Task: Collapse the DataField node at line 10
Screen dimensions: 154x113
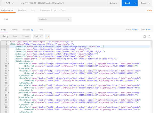Action: (8, 64)
